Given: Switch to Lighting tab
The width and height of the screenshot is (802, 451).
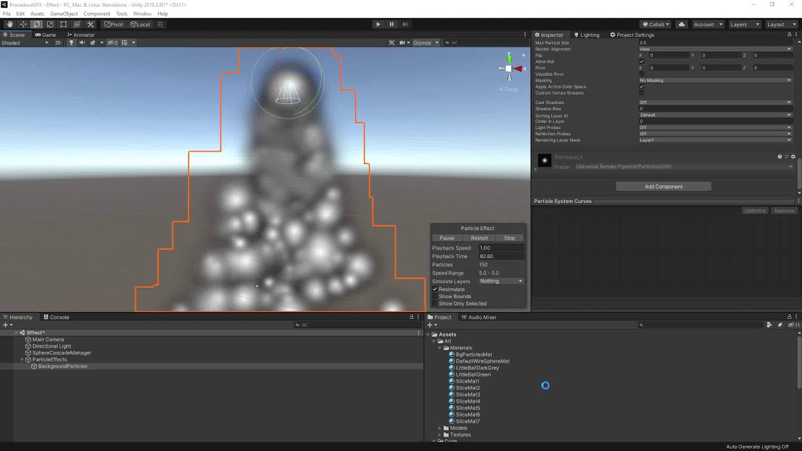Looking at the screenshot, I should coord(586,35).
